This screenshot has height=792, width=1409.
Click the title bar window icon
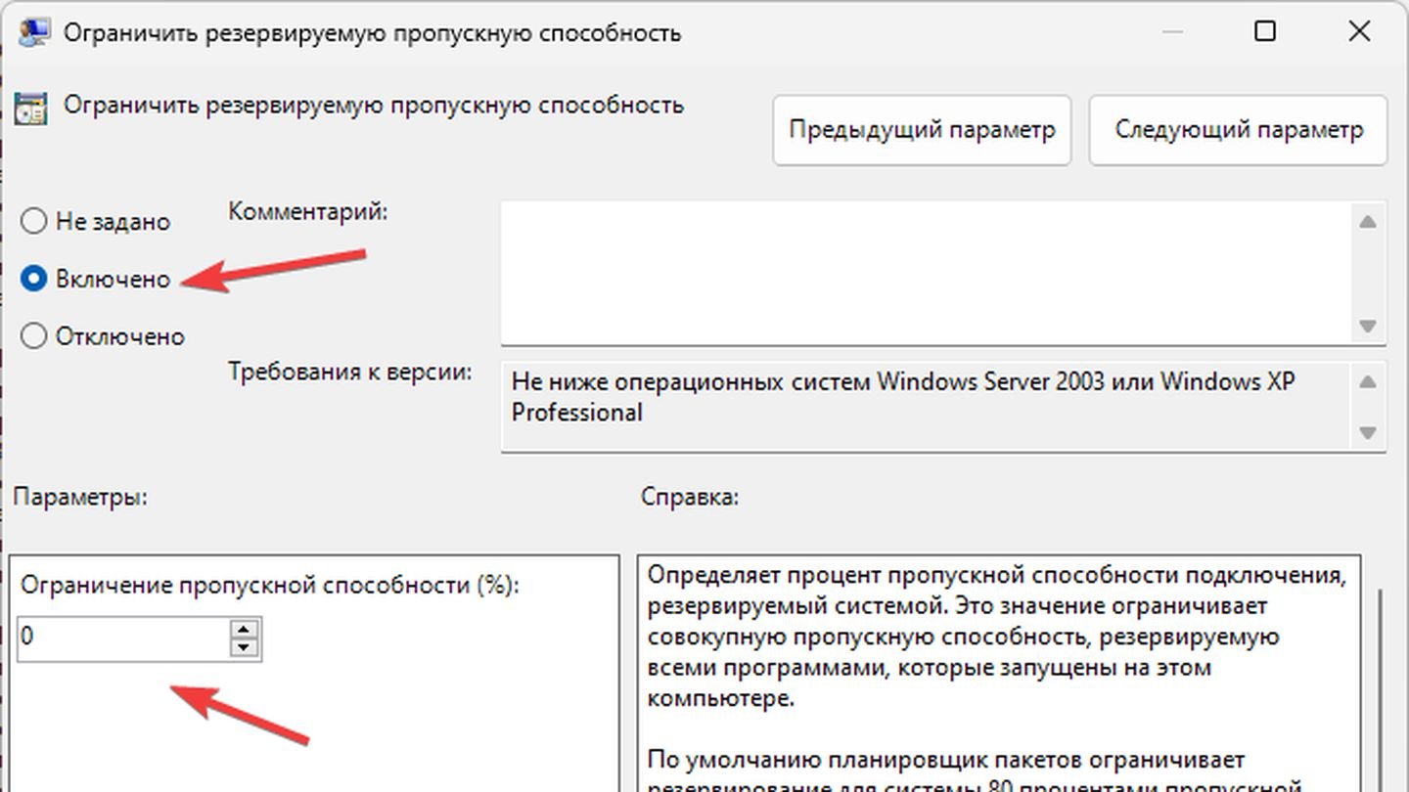click(35, 32)
